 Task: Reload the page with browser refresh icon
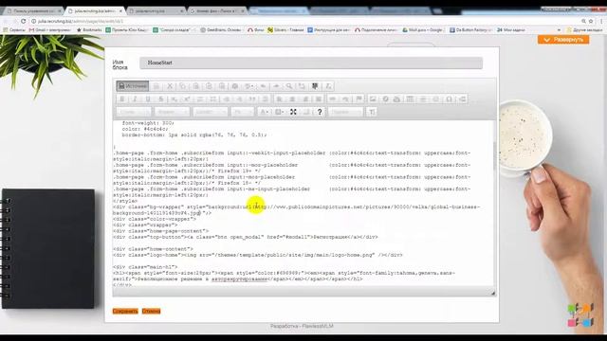click(23, 21)
